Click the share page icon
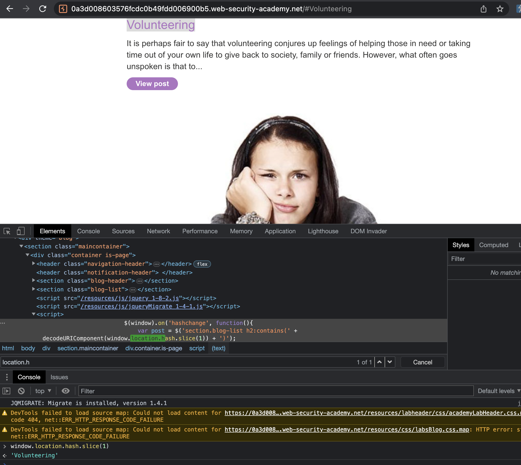The width and height of the screenshot is (521, 465). pos(483,9)
